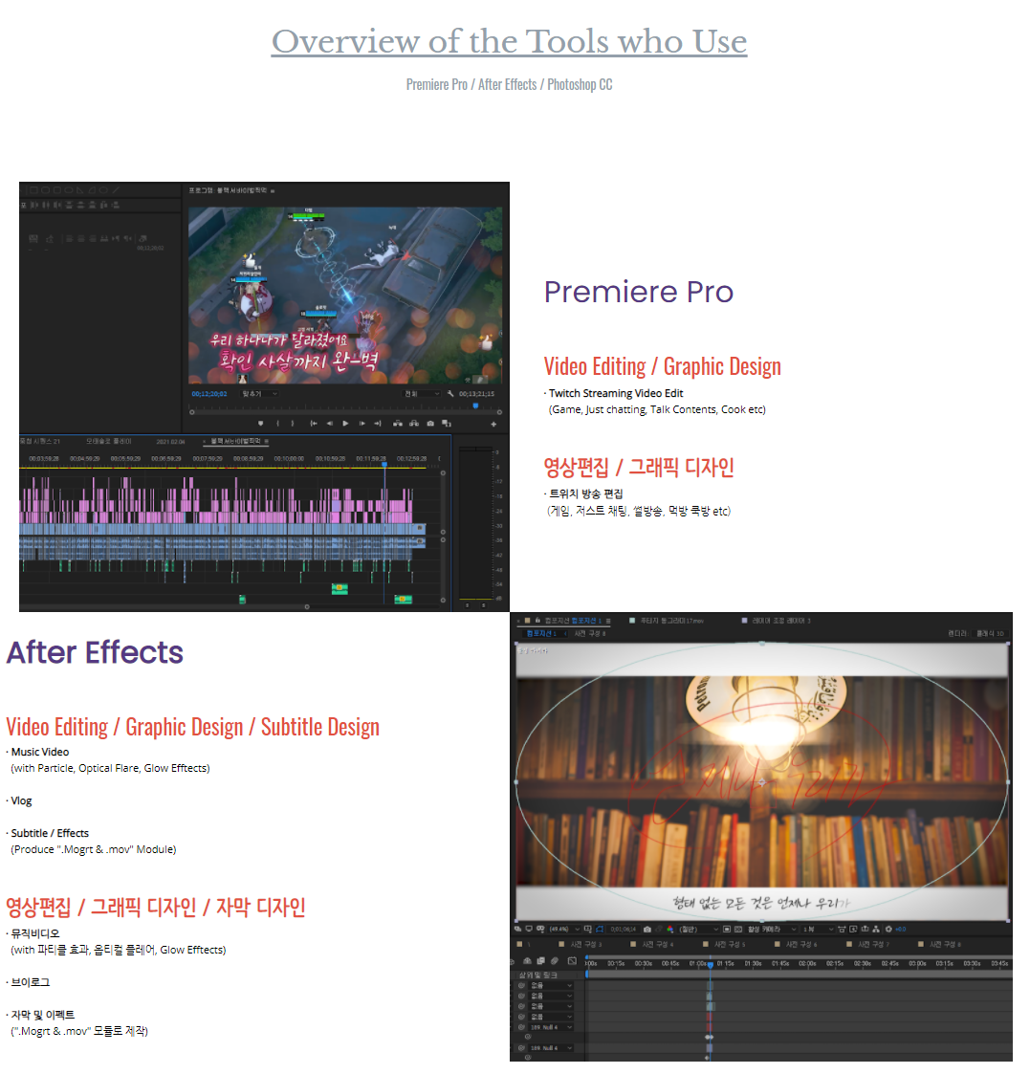Click the After Effects timeline playhead
The image size is (1030, 1074).
(x=711, y=964)
